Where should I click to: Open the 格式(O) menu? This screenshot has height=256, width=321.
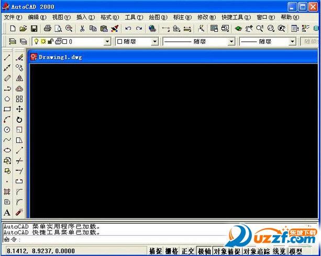click(x=110, y=17)
